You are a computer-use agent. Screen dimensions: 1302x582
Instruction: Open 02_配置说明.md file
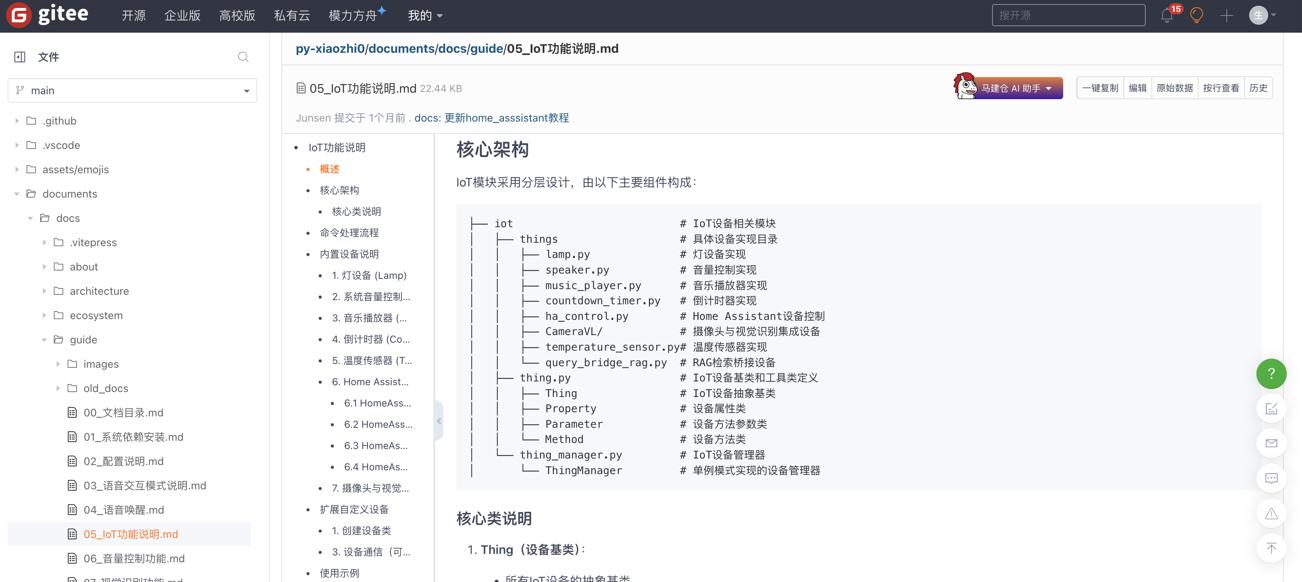click(124, 461)
